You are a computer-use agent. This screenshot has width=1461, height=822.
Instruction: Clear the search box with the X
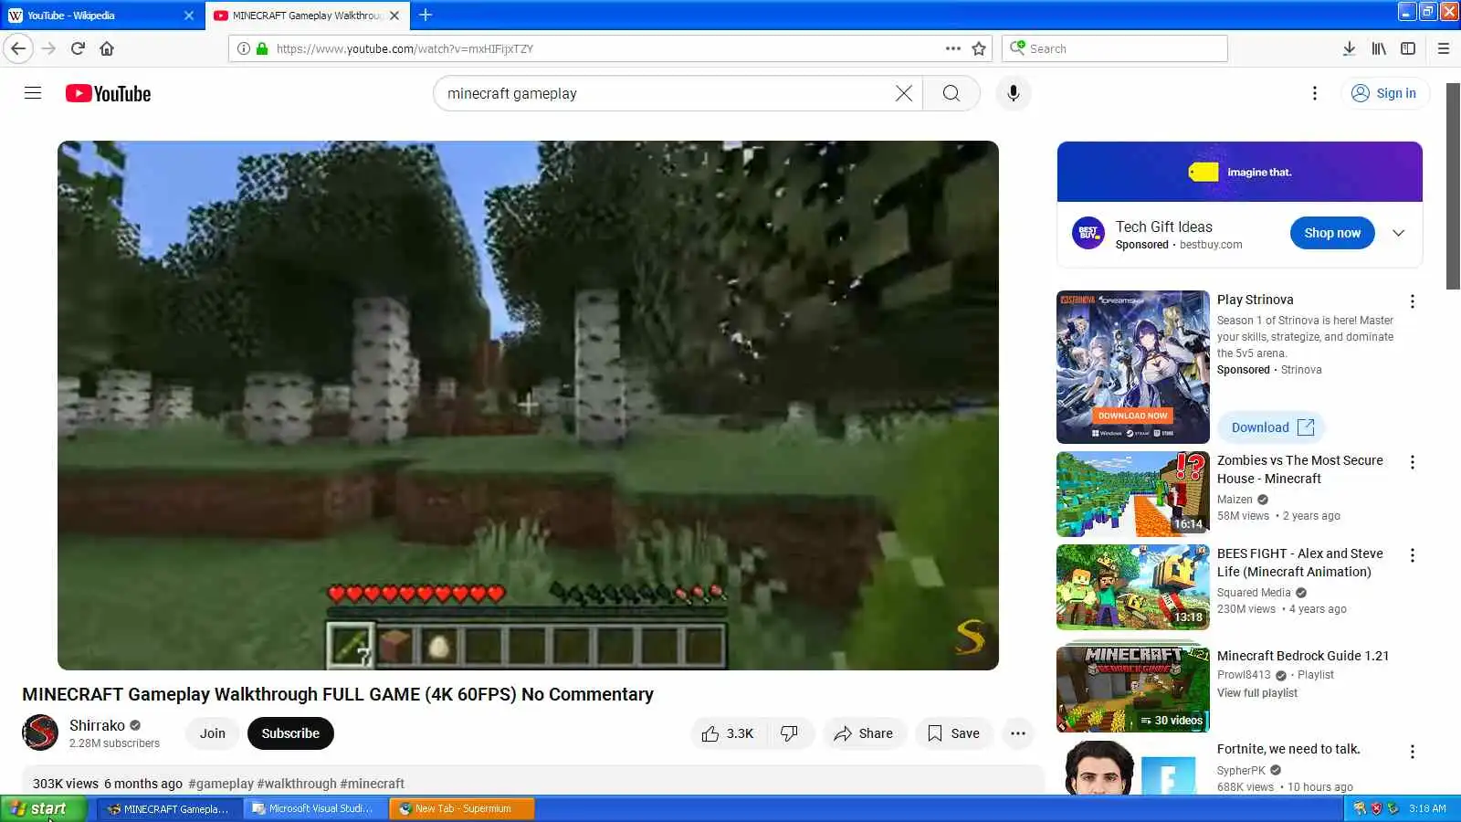point(903,93)
